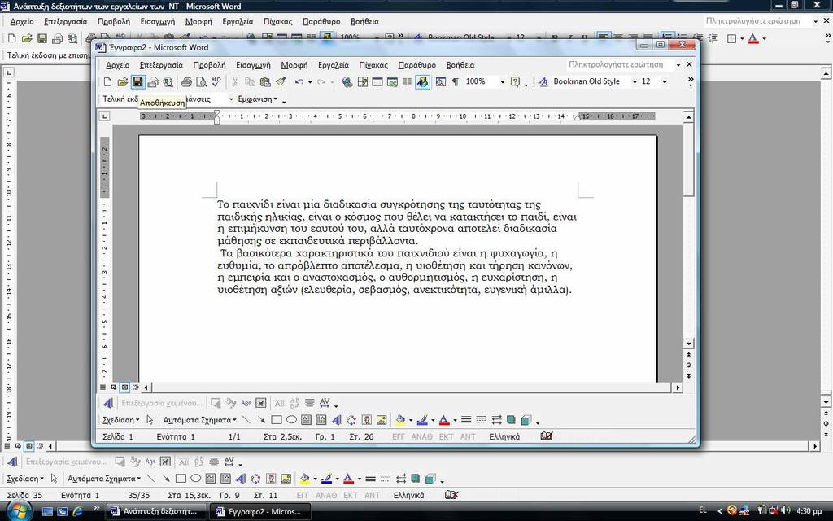Open the Επεξεργασία menu in Έγγραφο2
The height and width of the screenshot is (521, 833).
[x=161, y=65]
